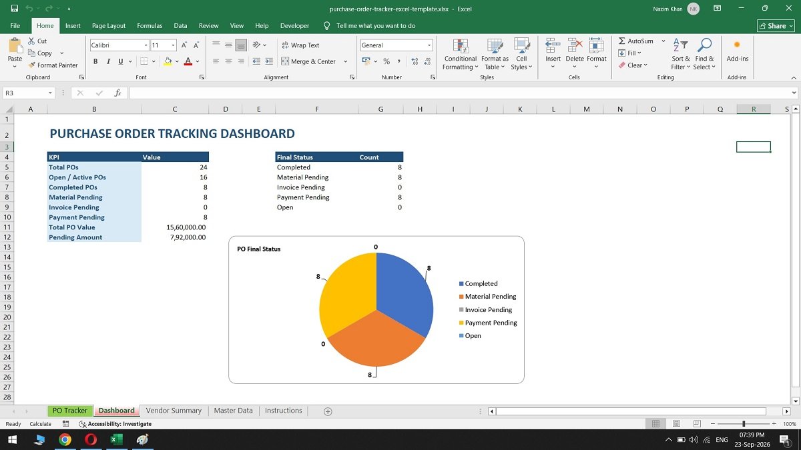Toggle Top Align

tap(216, 45)
